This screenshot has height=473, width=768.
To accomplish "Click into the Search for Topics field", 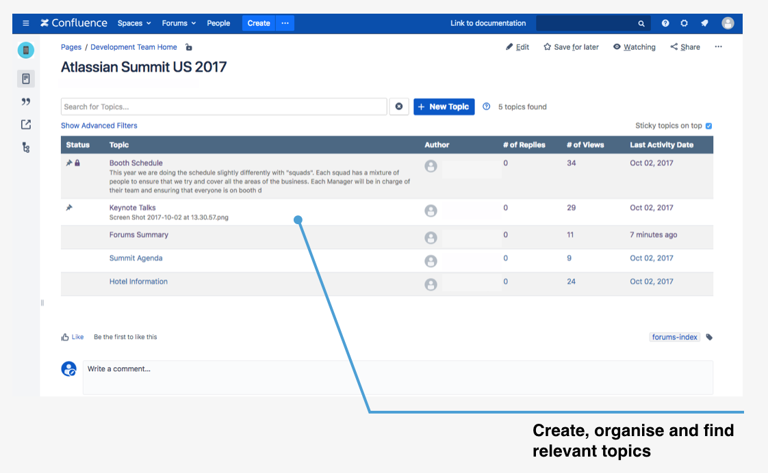I will (x=223, y=107).
